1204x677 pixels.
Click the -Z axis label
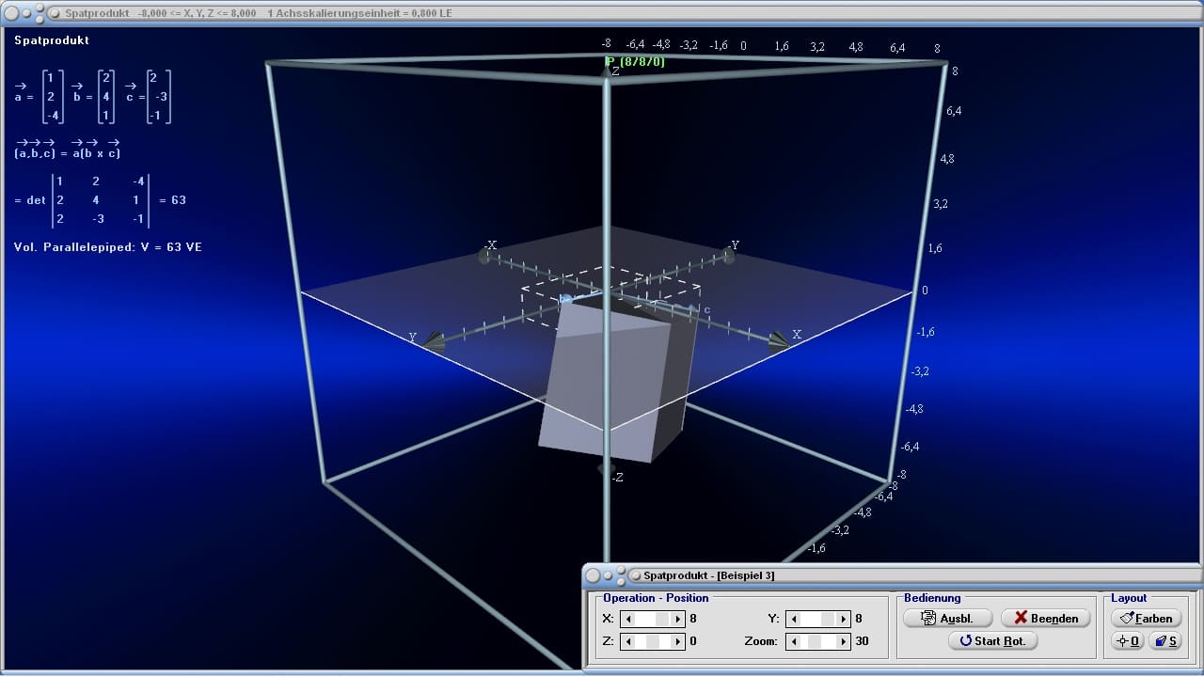coord(617,477)
